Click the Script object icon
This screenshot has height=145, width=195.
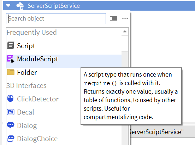click(x=11, y=45)
